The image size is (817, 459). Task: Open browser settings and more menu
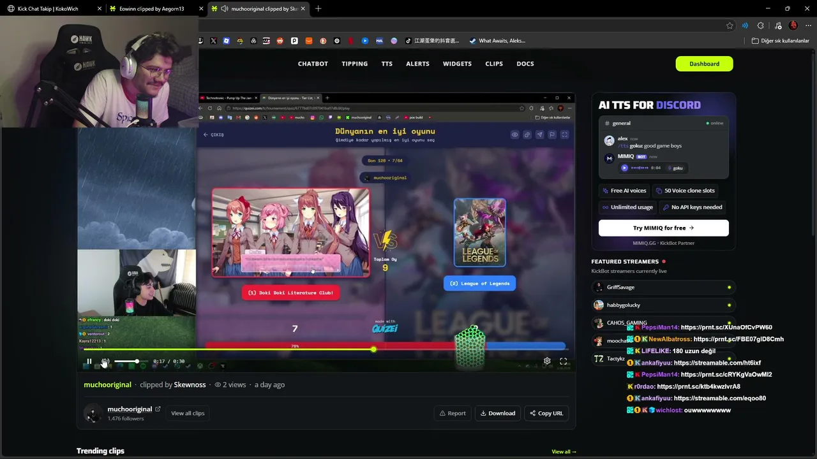807,25
